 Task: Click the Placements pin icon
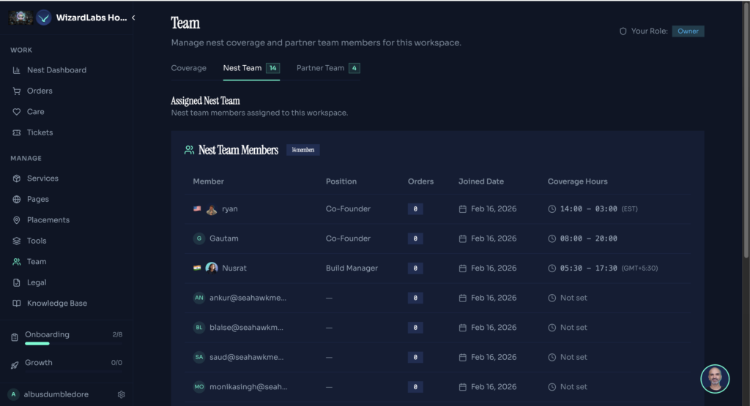(x=17, y=220)
